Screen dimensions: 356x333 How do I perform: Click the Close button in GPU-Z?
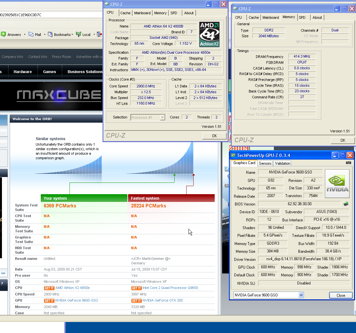(341, 295)
